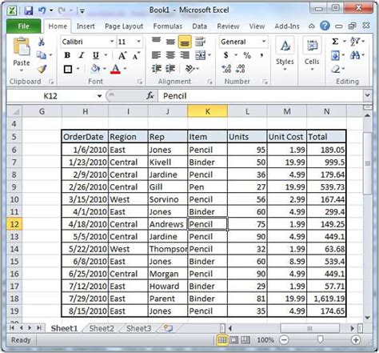Switch to the Formulas tab
This screenshot has height=353, width=379.
[168, 26]
